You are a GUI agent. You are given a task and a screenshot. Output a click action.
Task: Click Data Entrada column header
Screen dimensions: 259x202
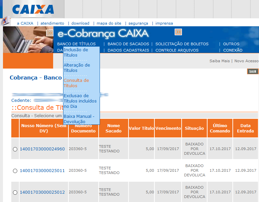point(245,128)
